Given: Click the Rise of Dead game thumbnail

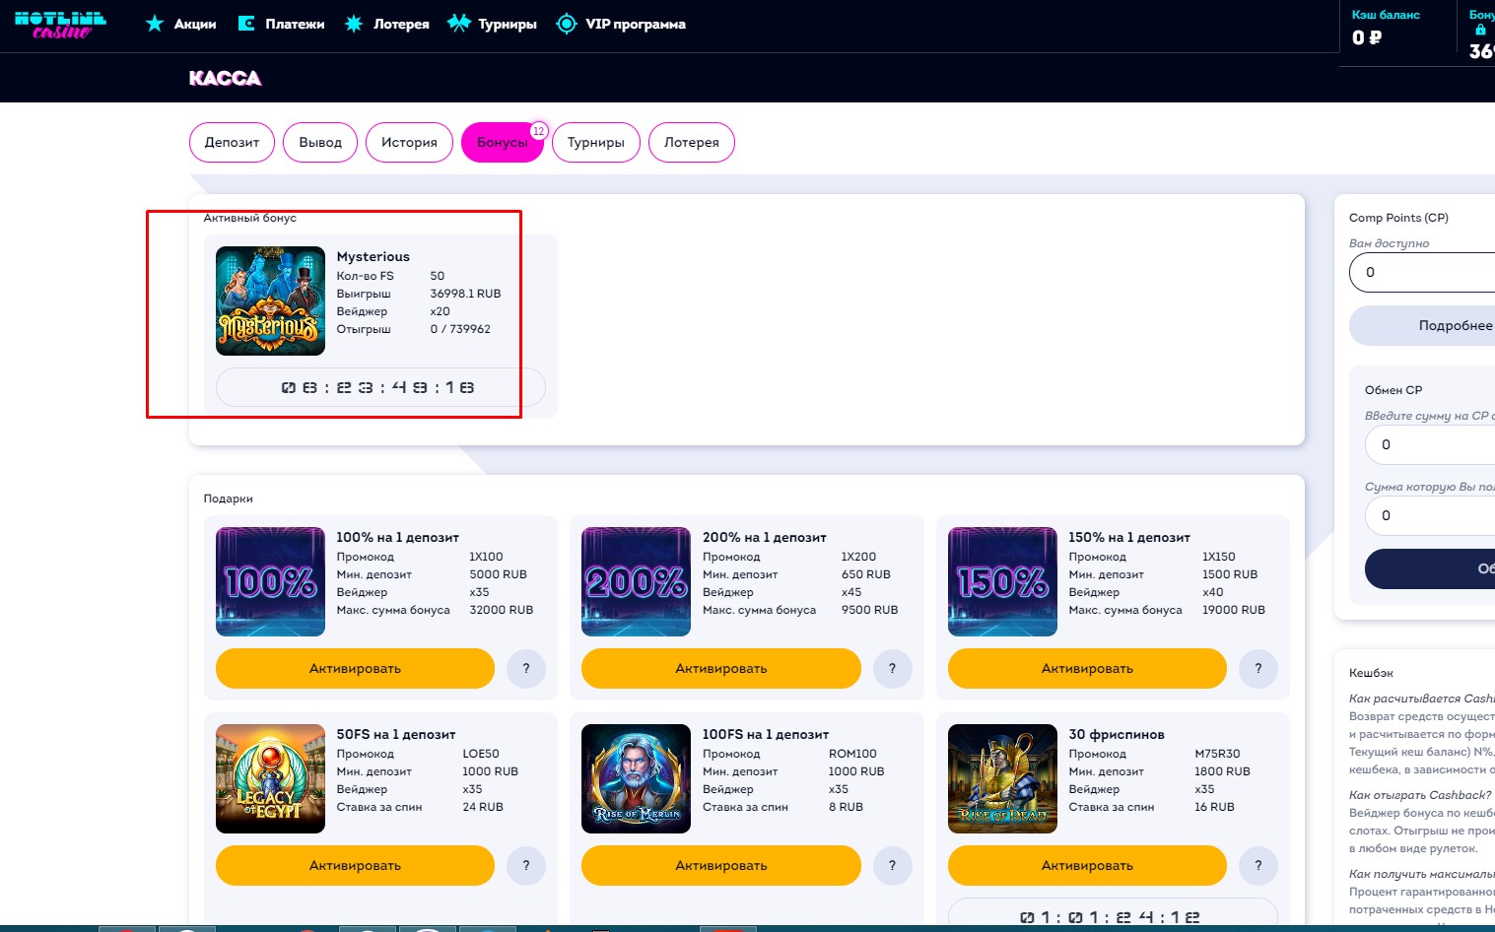Looking at the screenshot, I should (x=1002, y=778).
